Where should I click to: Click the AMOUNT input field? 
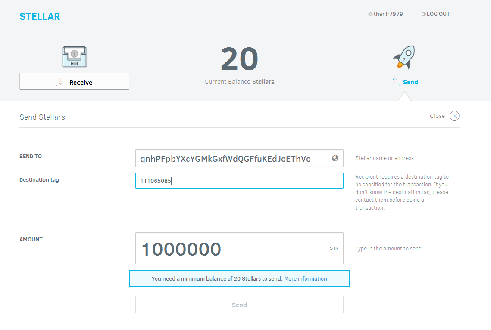point(239,248)
